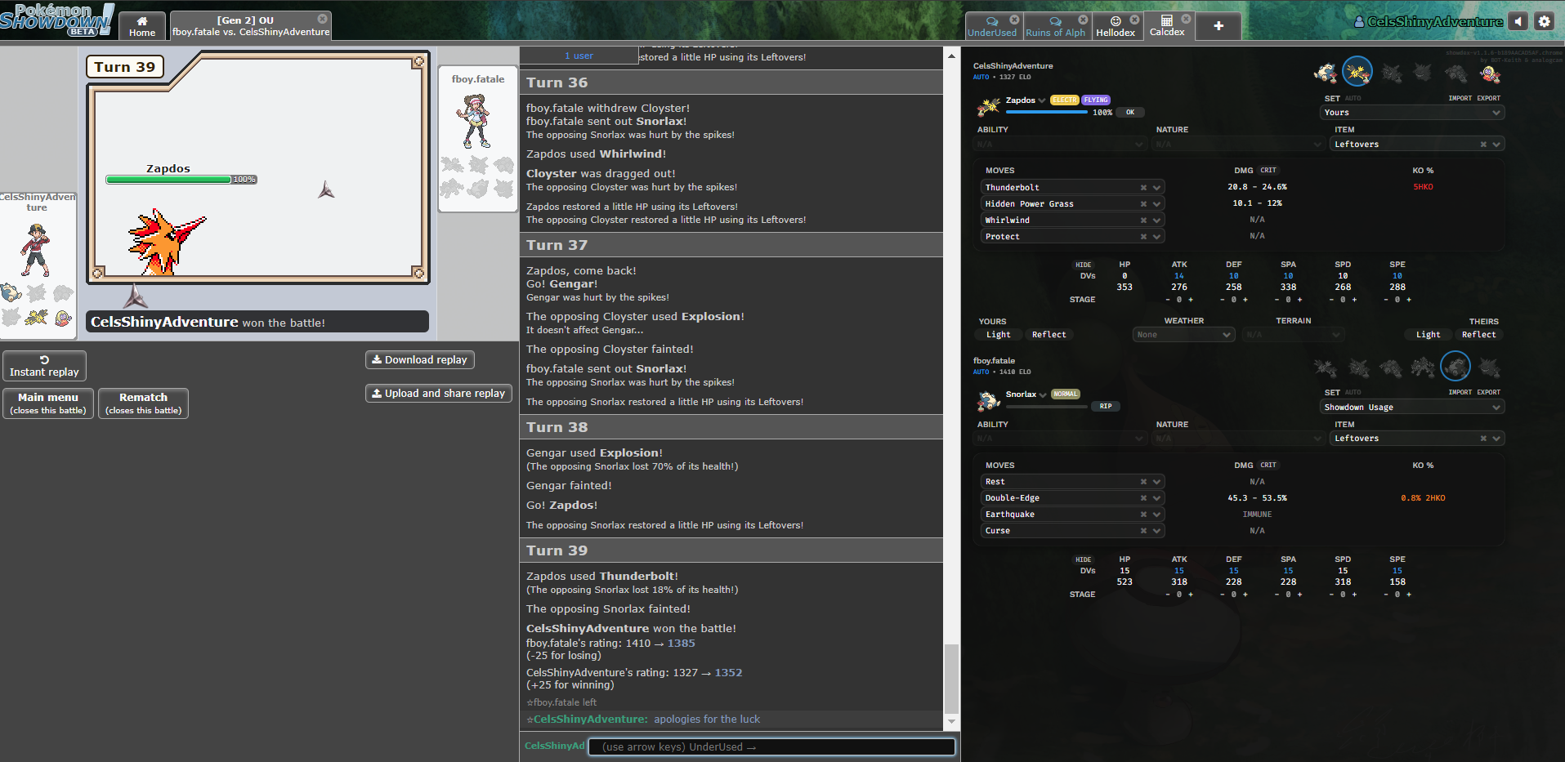Viewport: 1565px width, 762px height.
Task: Toggle CRIT for Zapdos's moves
Action: point(1268,171)
